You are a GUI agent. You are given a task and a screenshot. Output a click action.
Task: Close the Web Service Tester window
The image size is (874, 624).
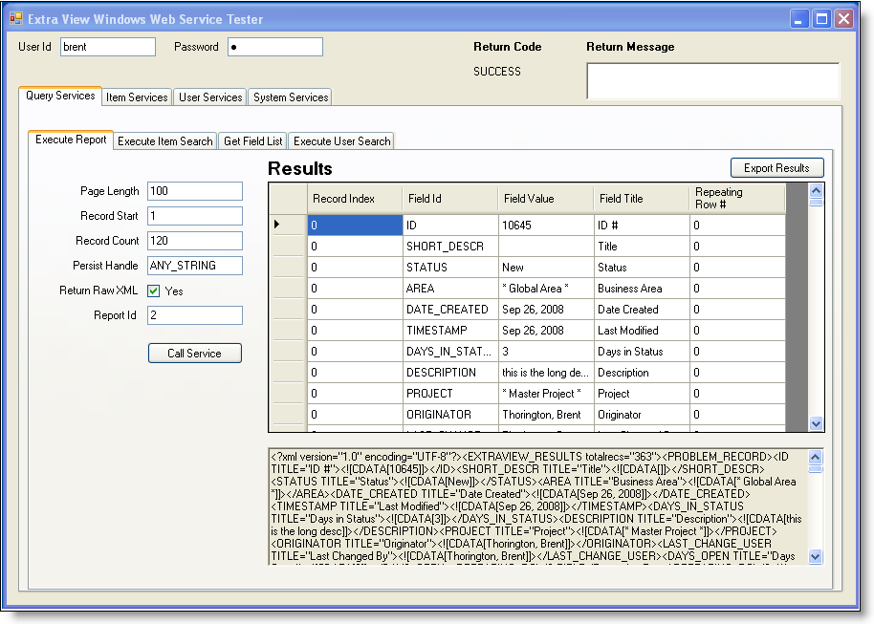pos(844,19)
